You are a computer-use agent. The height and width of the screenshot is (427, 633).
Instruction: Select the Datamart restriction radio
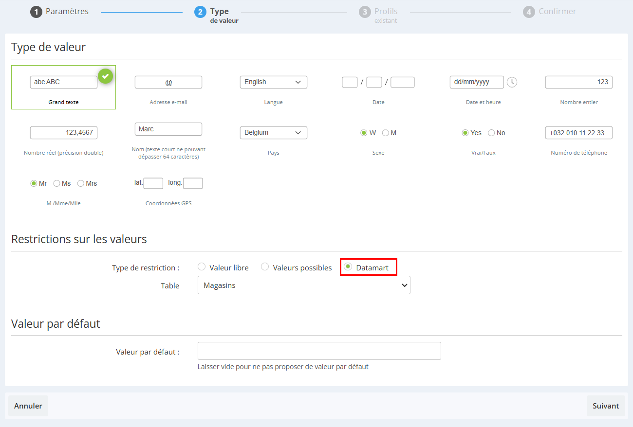(x=348, y=267)
